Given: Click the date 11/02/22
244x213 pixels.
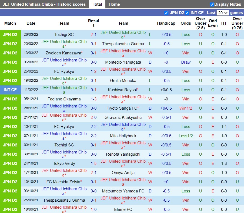Looking at the screenshot, I should pos(31,90).
